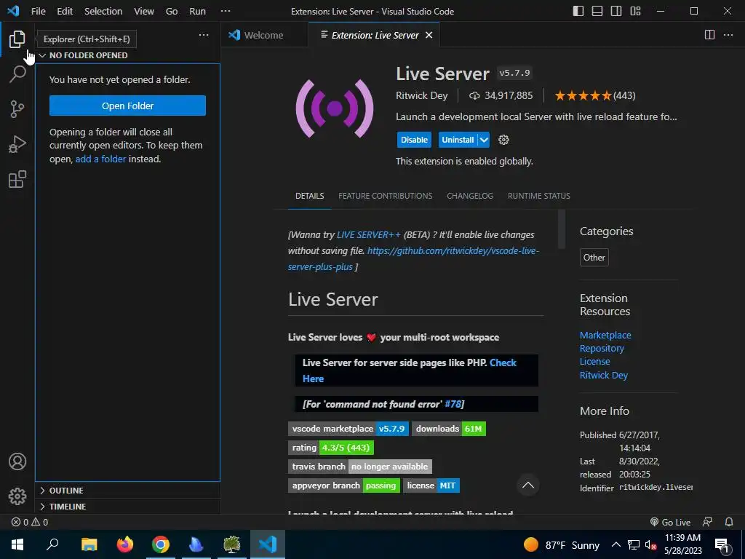The width and height of the screenshot is (745, 559).
Task: Open the feedback icon in status bar
Action: pyautogui.click(x=707, y=522)
